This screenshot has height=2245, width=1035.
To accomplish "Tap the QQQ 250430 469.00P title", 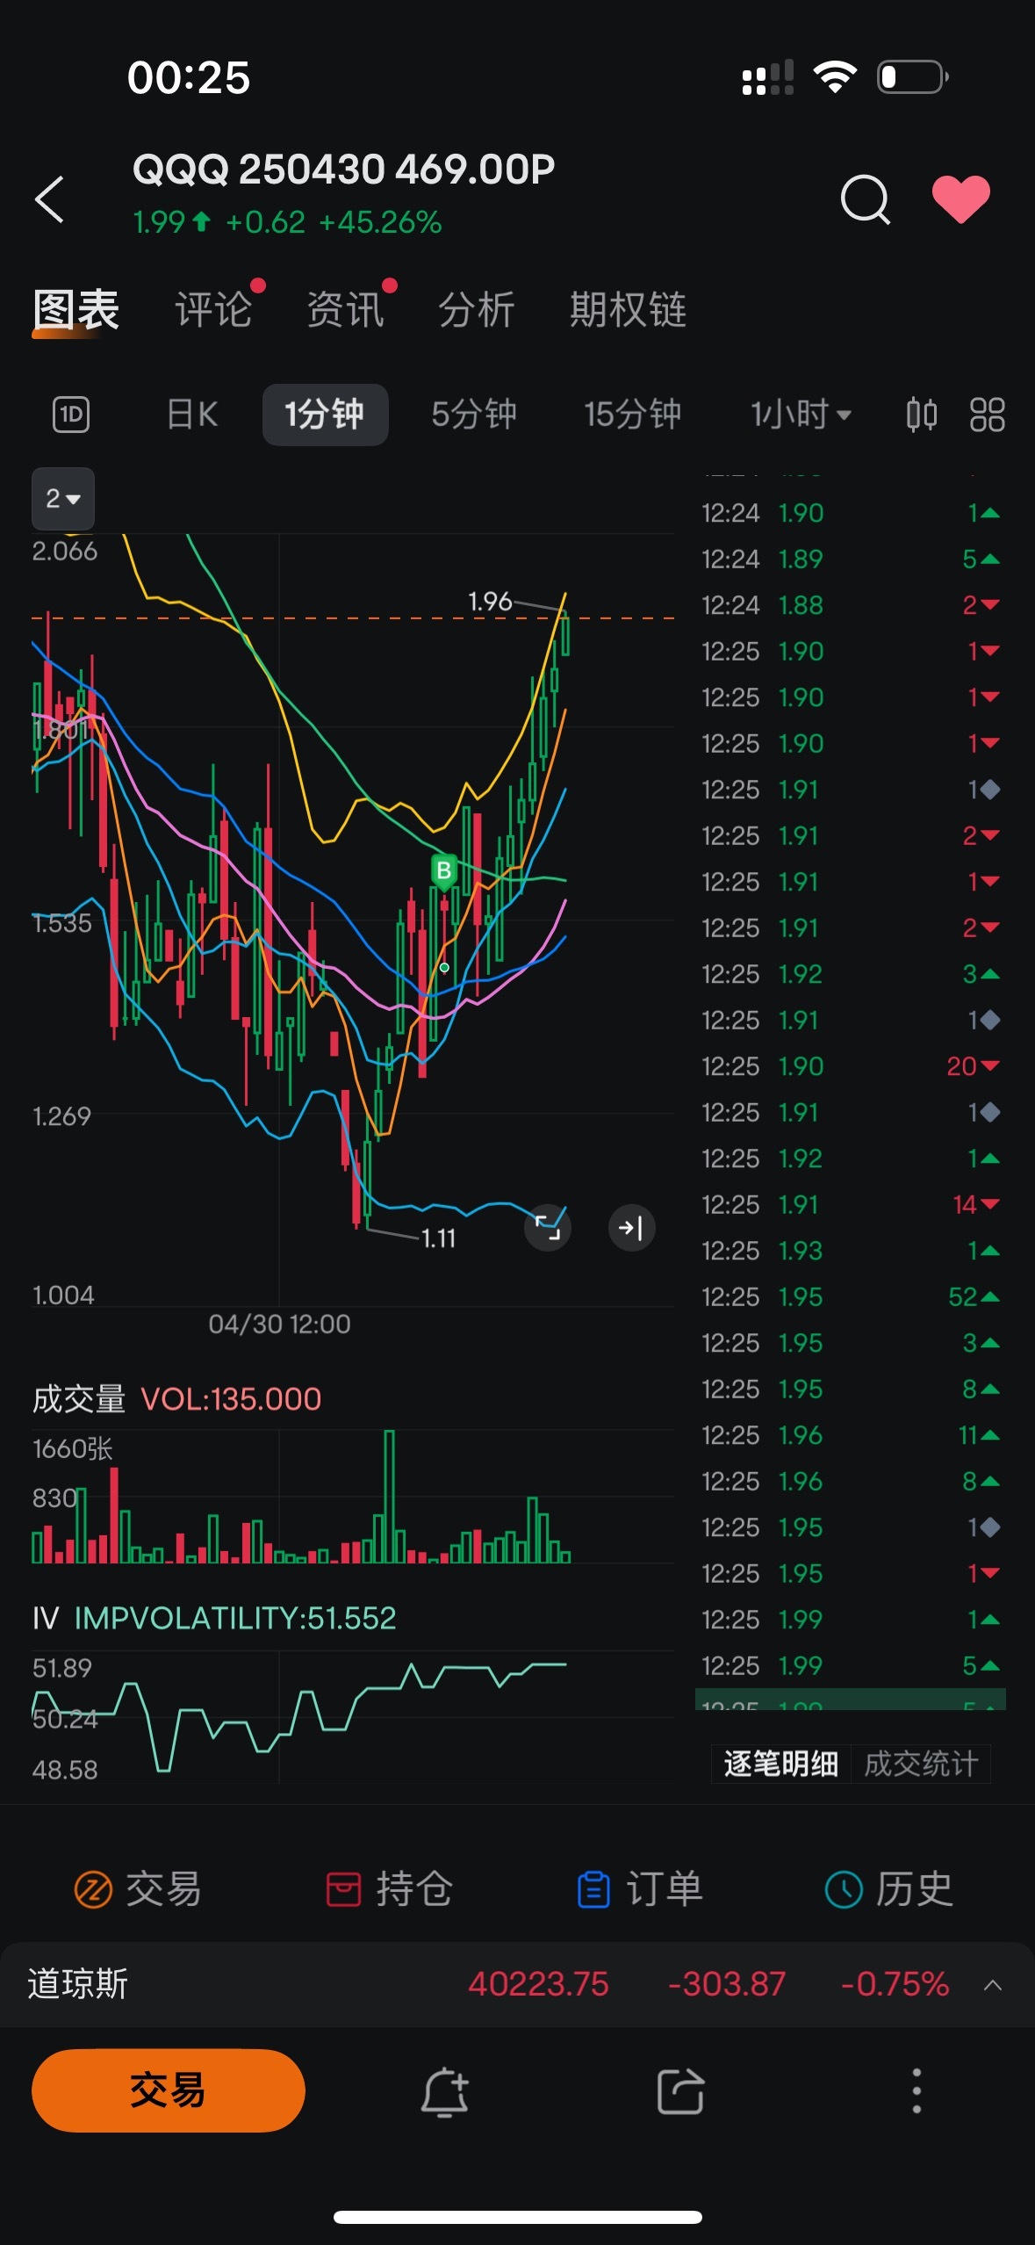I will (343, 170).
